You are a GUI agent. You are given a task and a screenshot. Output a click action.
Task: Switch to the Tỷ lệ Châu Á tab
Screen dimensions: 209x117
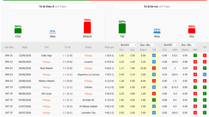point(53,6)
